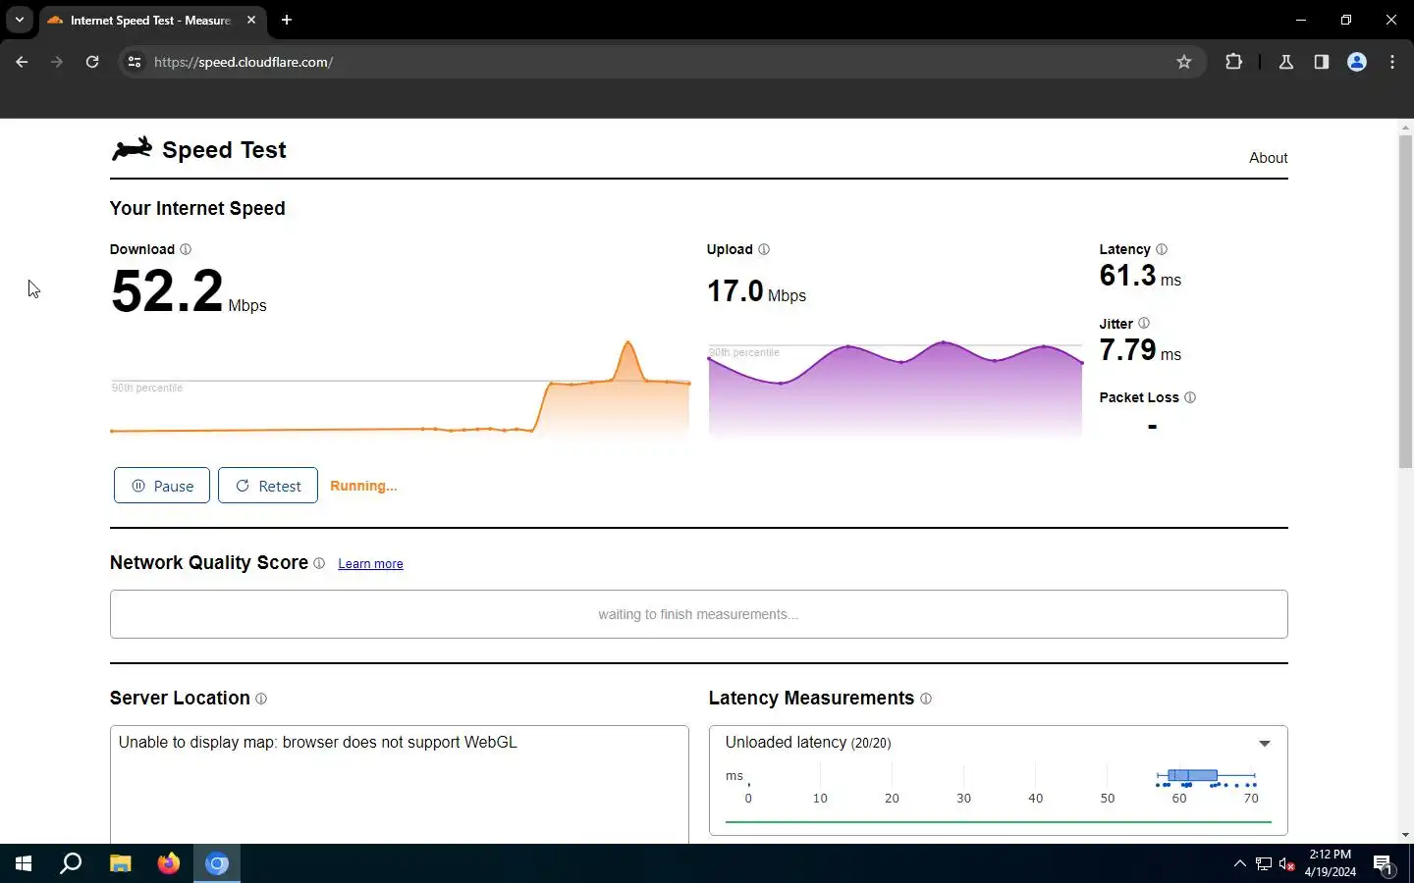Select the Internet Speed Test browser tab
Image resolution: width=1414 pixels, height=883 pixels.
click(x=151, y=20)
